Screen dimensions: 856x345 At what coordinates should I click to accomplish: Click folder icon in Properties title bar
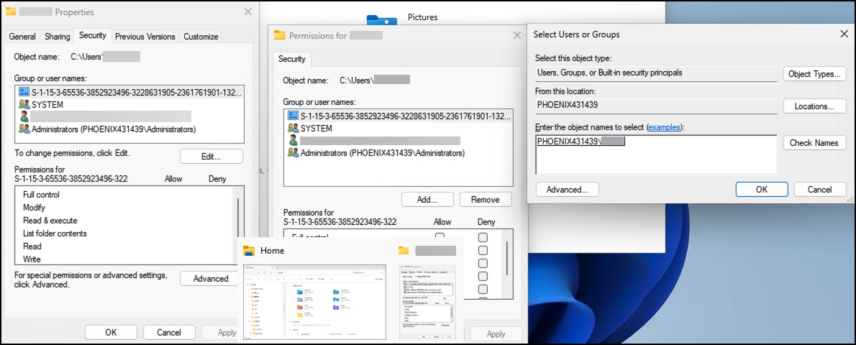click(x=10, y=11)
